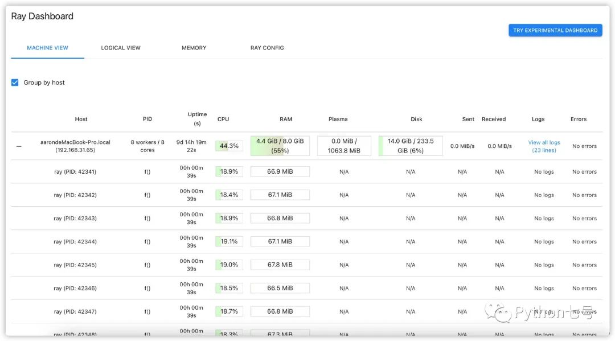615x341 pixels.
Task: Click the CPU column header
Action: [223, 119]
